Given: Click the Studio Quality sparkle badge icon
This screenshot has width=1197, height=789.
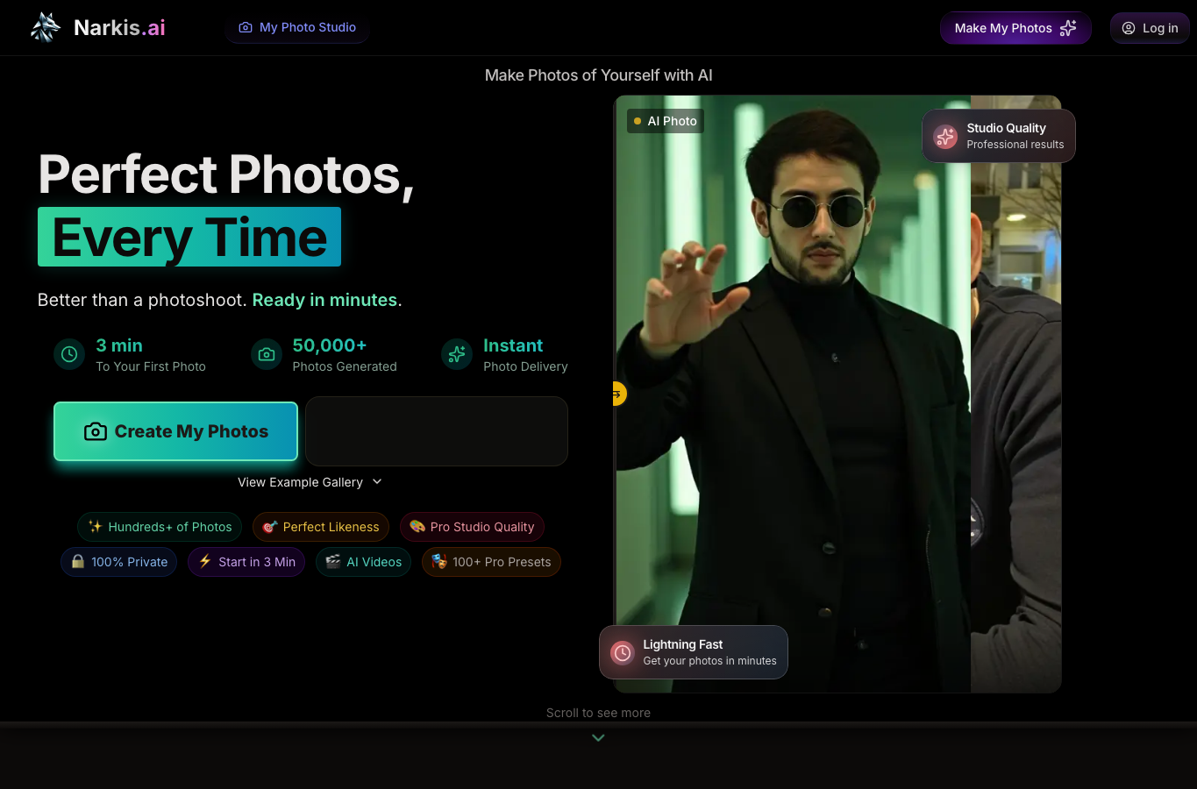Looking at the screenshot, I should (x=945, y=136).
